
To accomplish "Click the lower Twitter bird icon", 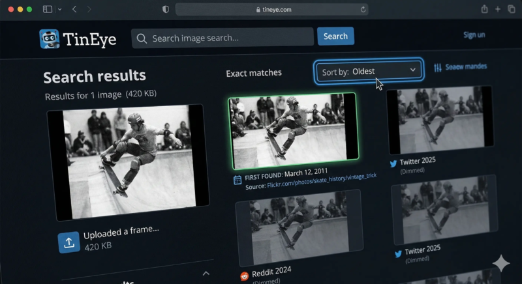I will point(398,254).
